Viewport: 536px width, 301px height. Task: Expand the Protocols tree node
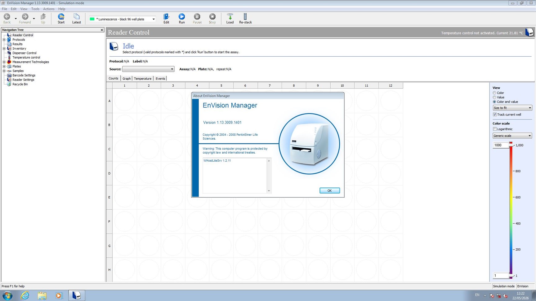(4, 40)
